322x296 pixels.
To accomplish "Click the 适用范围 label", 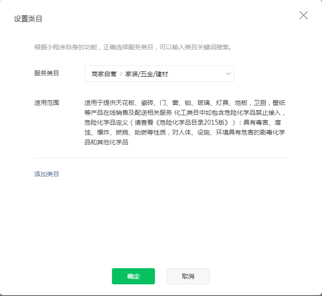I will point(47,103).
